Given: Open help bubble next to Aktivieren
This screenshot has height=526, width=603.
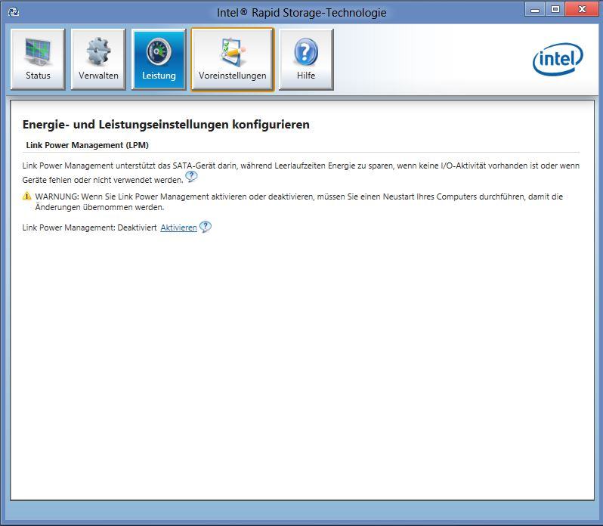Looking at the screenshot, I should (206, 227).
